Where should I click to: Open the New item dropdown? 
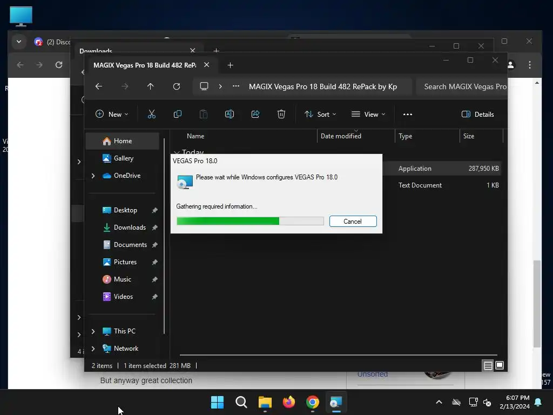click(x=112, y=115)
